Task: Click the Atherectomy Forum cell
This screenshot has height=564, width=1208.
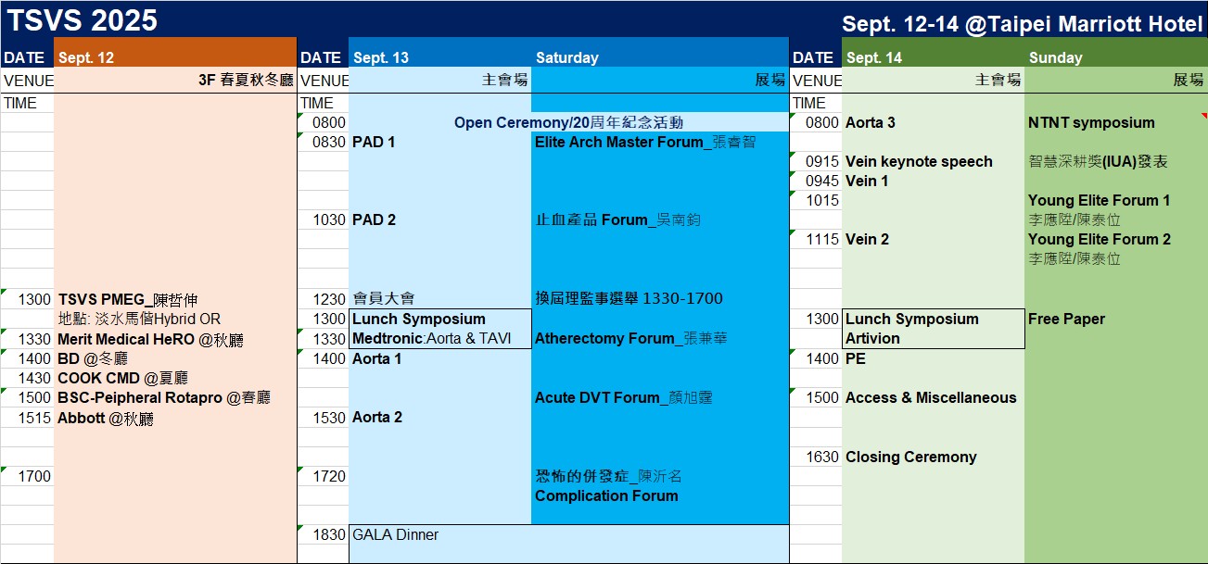Action: [630, 339]
